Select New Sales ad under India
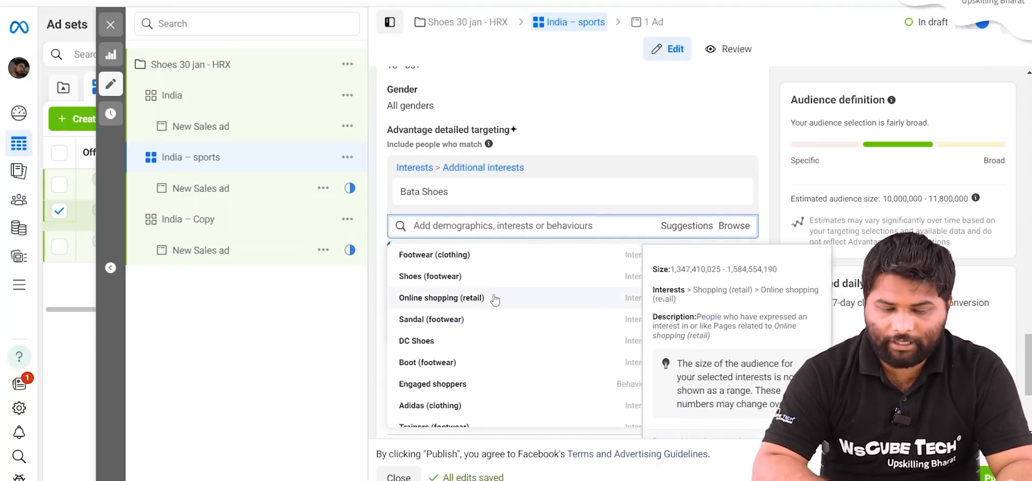 [201, 127]
